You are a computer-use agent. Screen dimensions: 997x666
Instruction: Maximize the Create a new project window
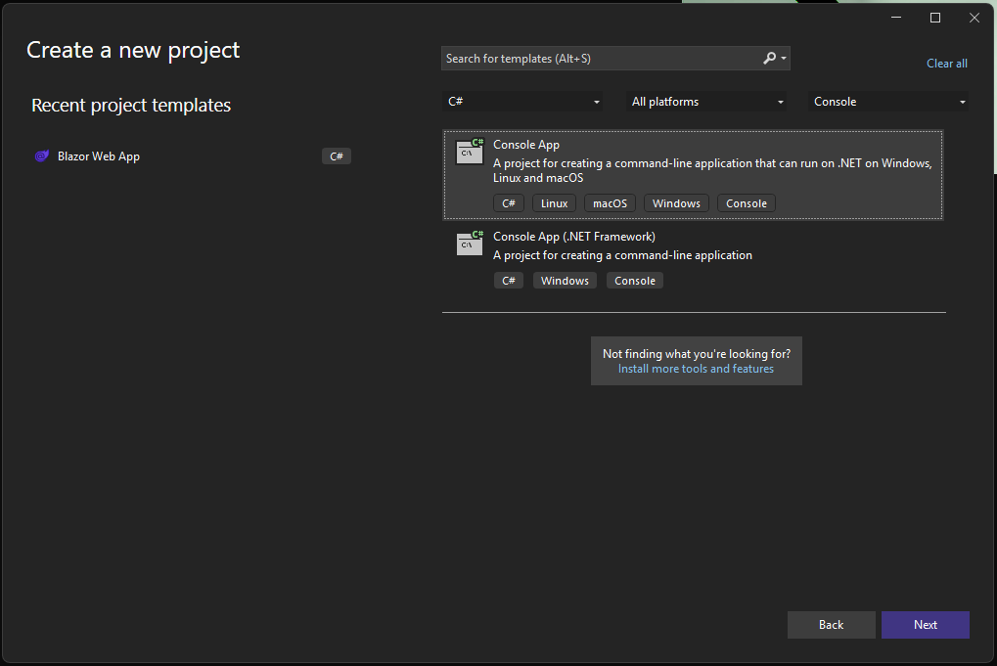coord(935,18)
